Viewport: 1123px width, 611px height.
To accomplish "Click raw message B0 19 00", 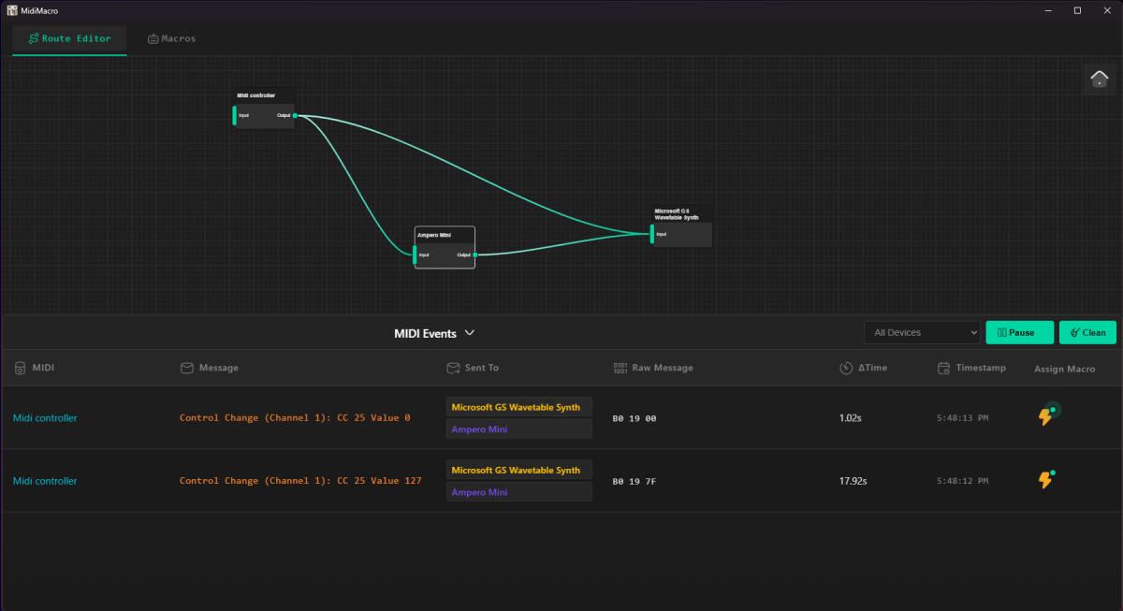I will [x=634, y=418].
